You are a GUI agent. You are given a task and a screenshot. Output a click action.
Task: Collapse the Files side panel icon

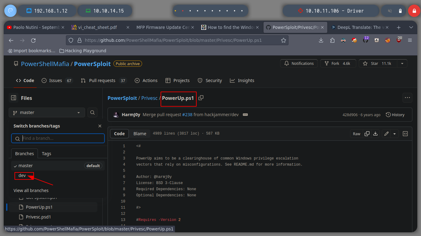click(14, 98)
